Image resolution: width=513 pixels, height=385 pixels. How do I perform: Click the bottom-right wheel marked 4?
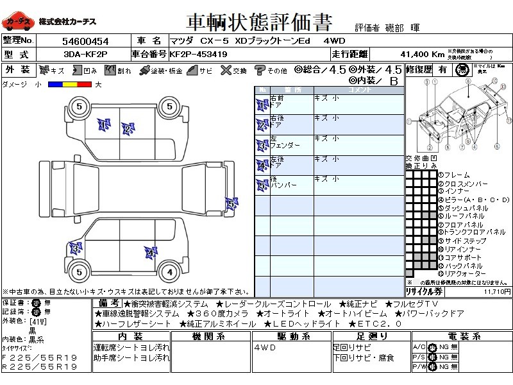[169, 272]
